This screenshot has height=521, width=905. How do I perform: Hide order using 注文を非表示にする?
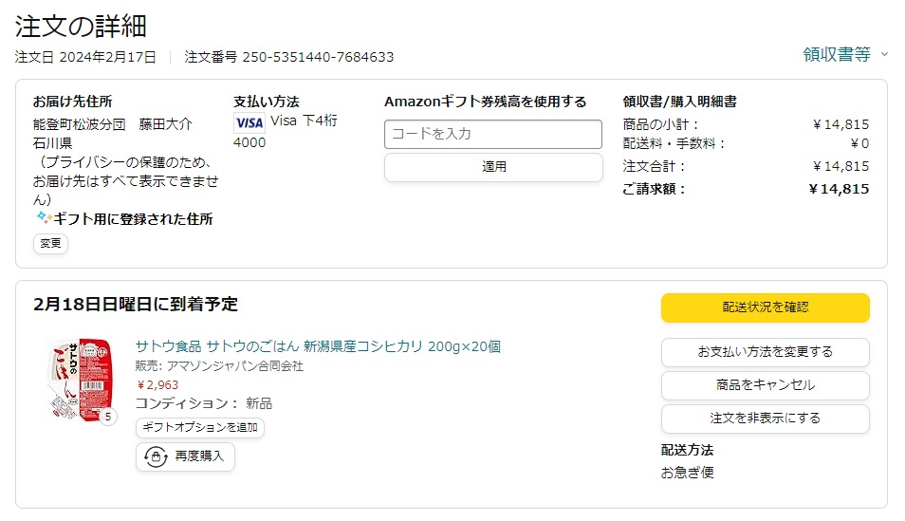pyautogui.click(x=765, y=419)
